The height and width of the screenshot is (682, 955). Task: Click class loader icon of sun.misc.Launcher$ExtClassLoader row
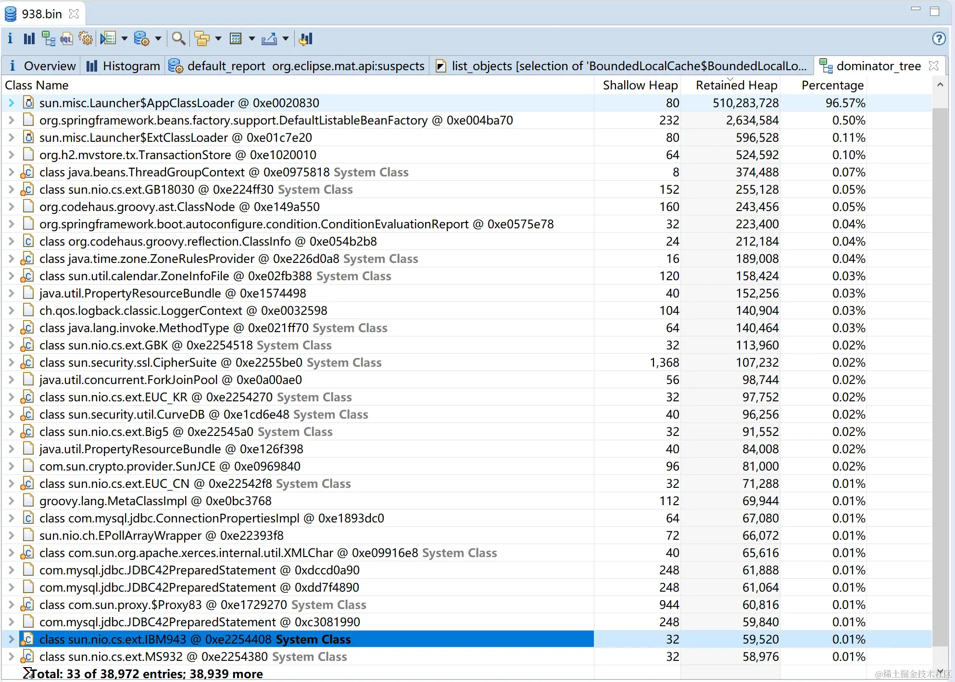(29, 137)
